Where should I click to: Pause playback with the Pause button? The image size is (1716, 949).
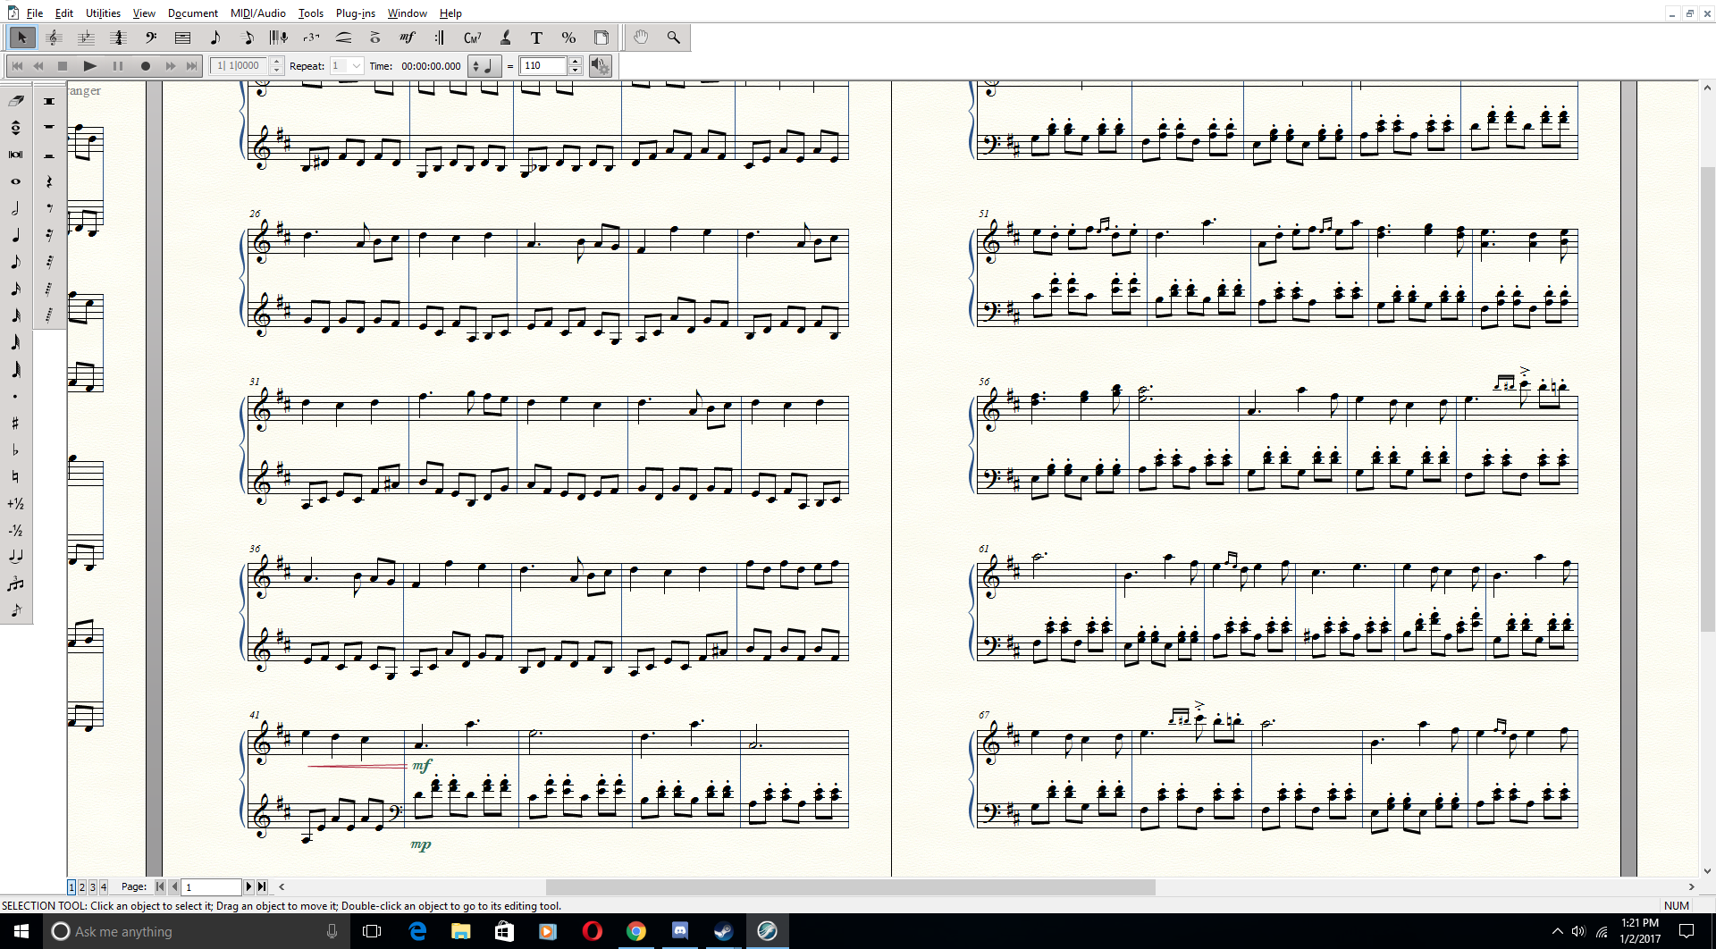117,65
